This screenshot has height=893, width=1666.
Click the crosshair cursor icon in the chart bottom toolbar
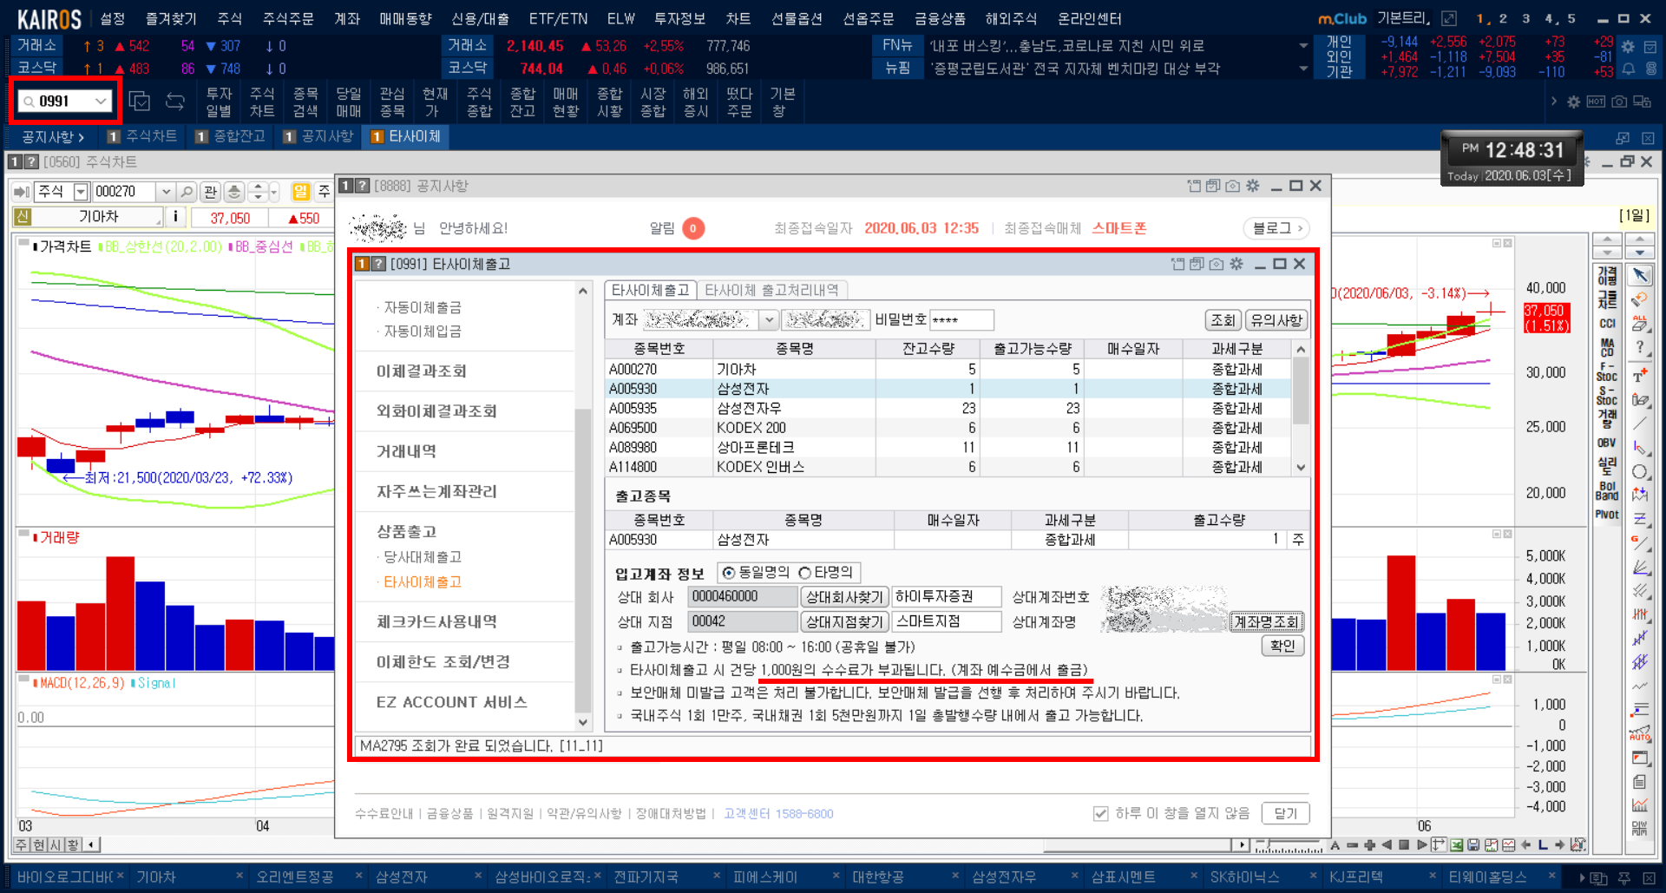coord(1439,845)
